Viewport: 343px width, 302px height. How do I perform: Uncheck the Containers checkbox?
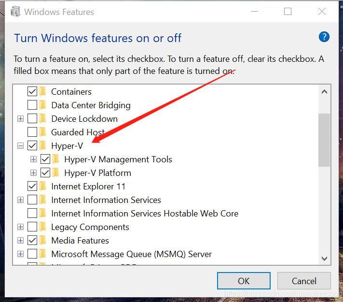(32, 91)
